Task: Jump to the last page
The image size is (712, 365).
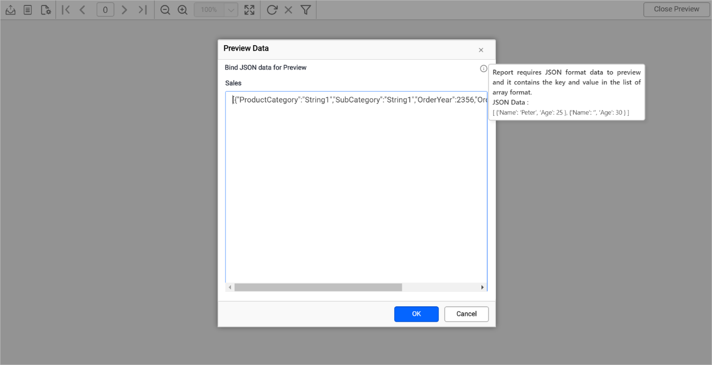Action: [x=143, y=9]
